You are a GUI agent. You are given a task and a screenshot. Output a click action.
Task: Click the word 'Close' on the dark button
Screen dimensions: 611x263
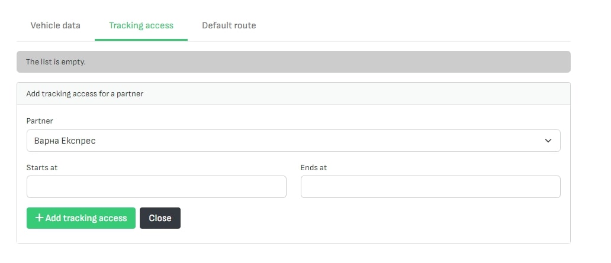point(160,218)
